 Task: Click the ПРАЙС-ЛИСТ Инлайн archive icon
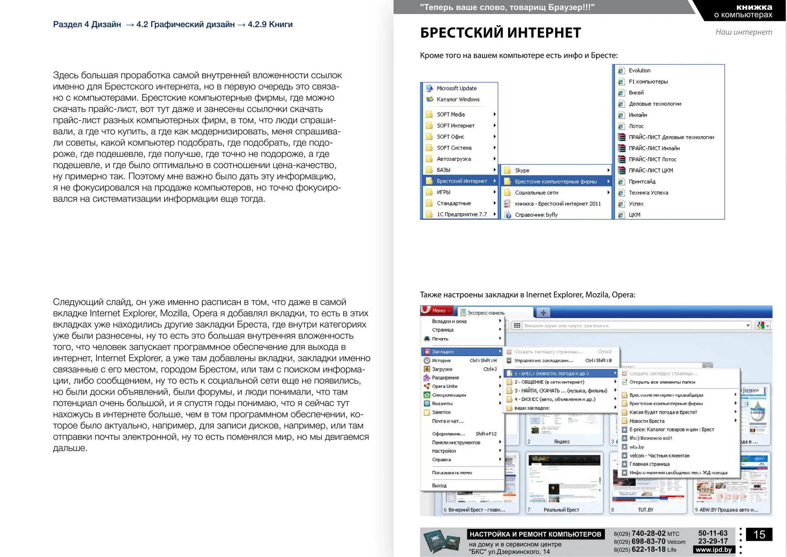[621, 148]
